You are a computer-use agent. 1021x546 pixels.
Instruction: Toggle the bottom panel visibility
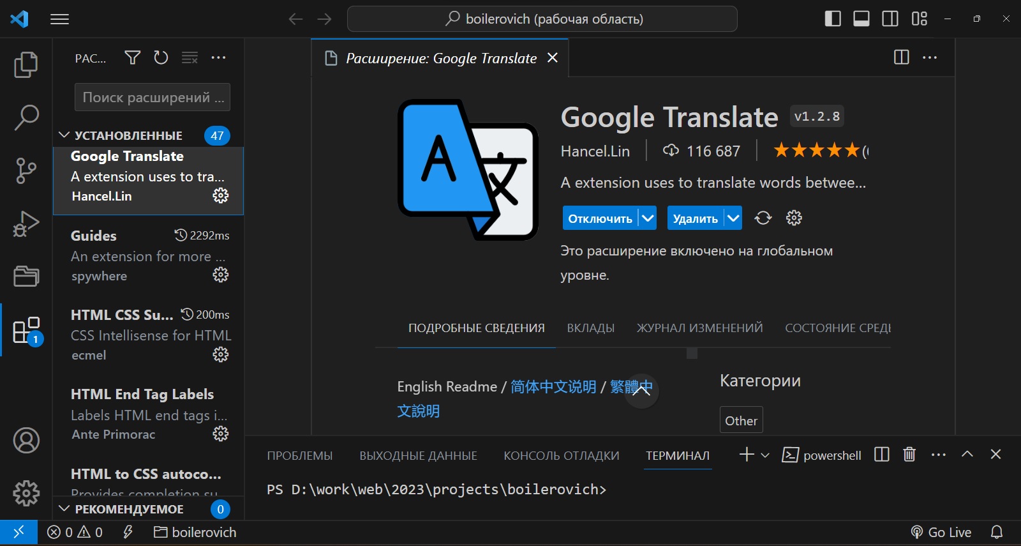click(x=861, y=19)
